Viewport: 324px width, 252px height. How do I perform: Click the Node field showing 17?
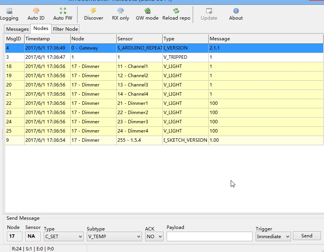point(15,236)
